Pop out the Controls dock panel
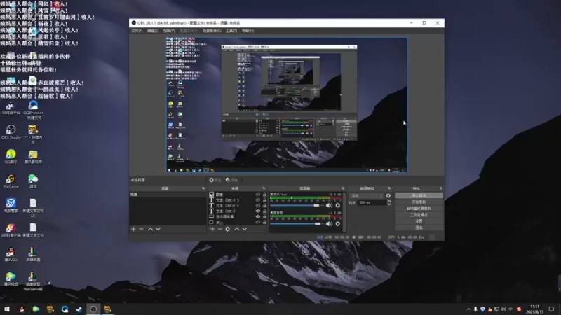The width and height of the screenshot is (561, 315). (441, 188)
